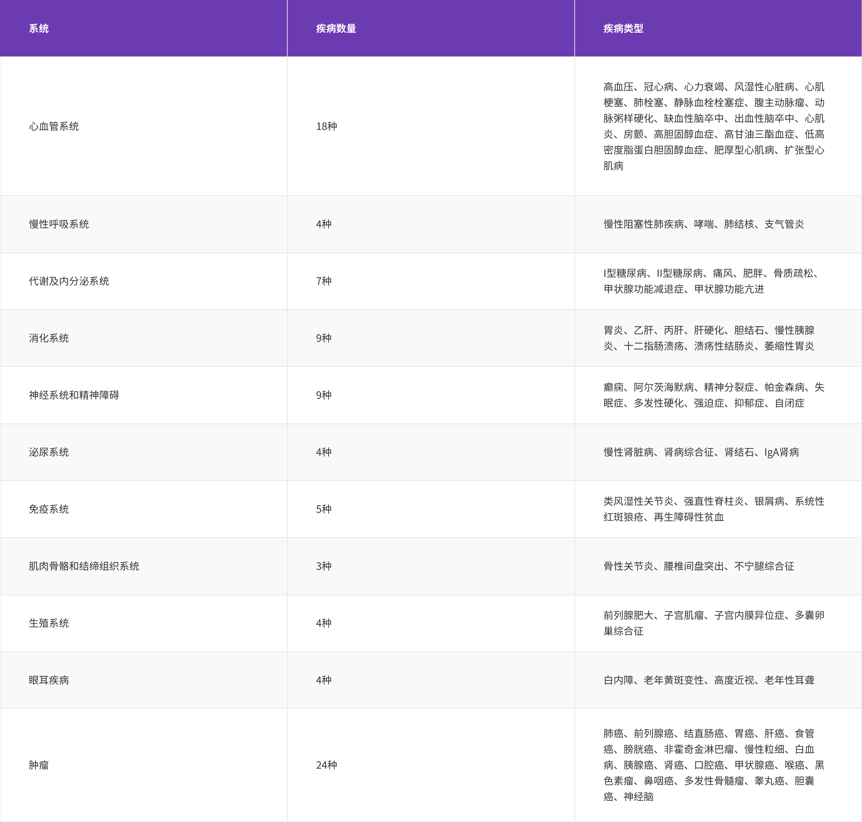Click the 5种 count cell
This screenshot has width=862, height=822.
[x=324, y=509]
